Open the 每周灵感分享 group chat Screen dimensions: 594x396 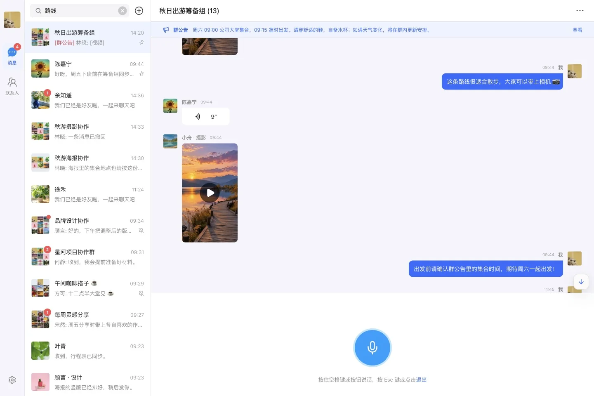pos(87,319)
